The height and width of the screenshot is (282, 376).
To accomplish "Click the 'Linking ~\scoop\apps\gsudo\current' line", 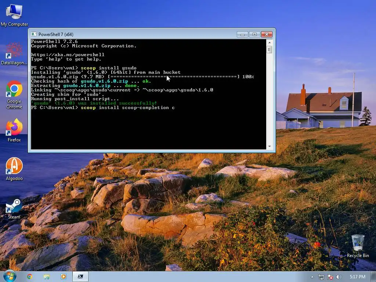I will coord(122,90).
